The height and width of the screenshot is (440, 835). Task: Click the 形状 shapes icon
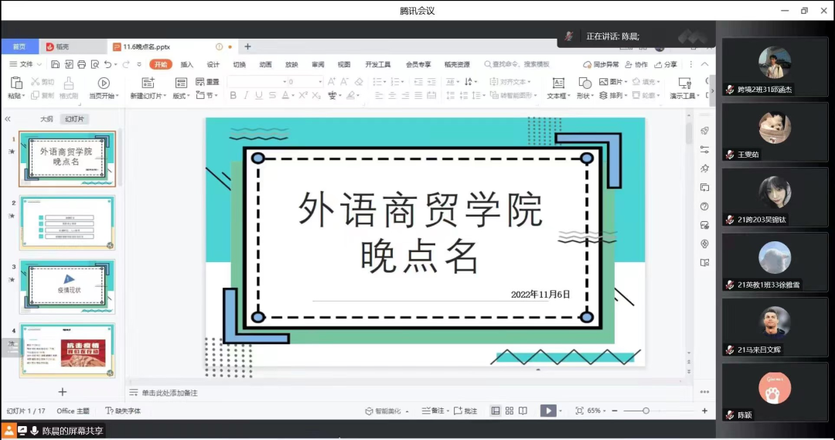point(584,83)
